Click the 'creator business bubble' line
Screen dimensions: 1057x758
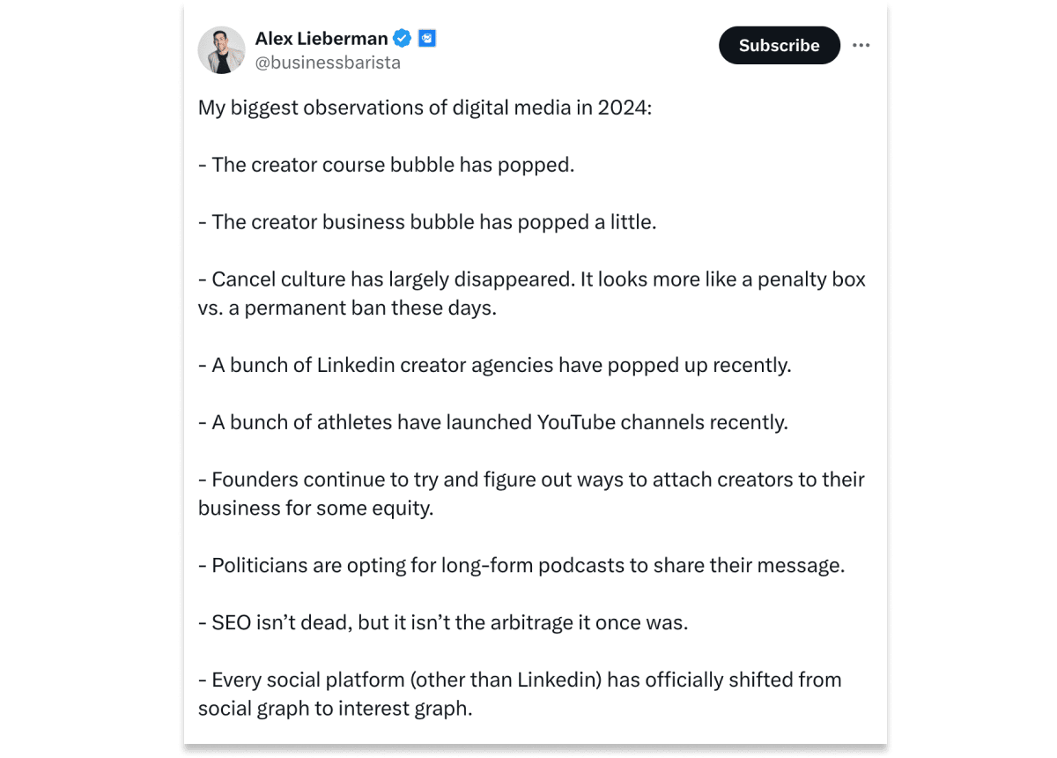point(427,222)
